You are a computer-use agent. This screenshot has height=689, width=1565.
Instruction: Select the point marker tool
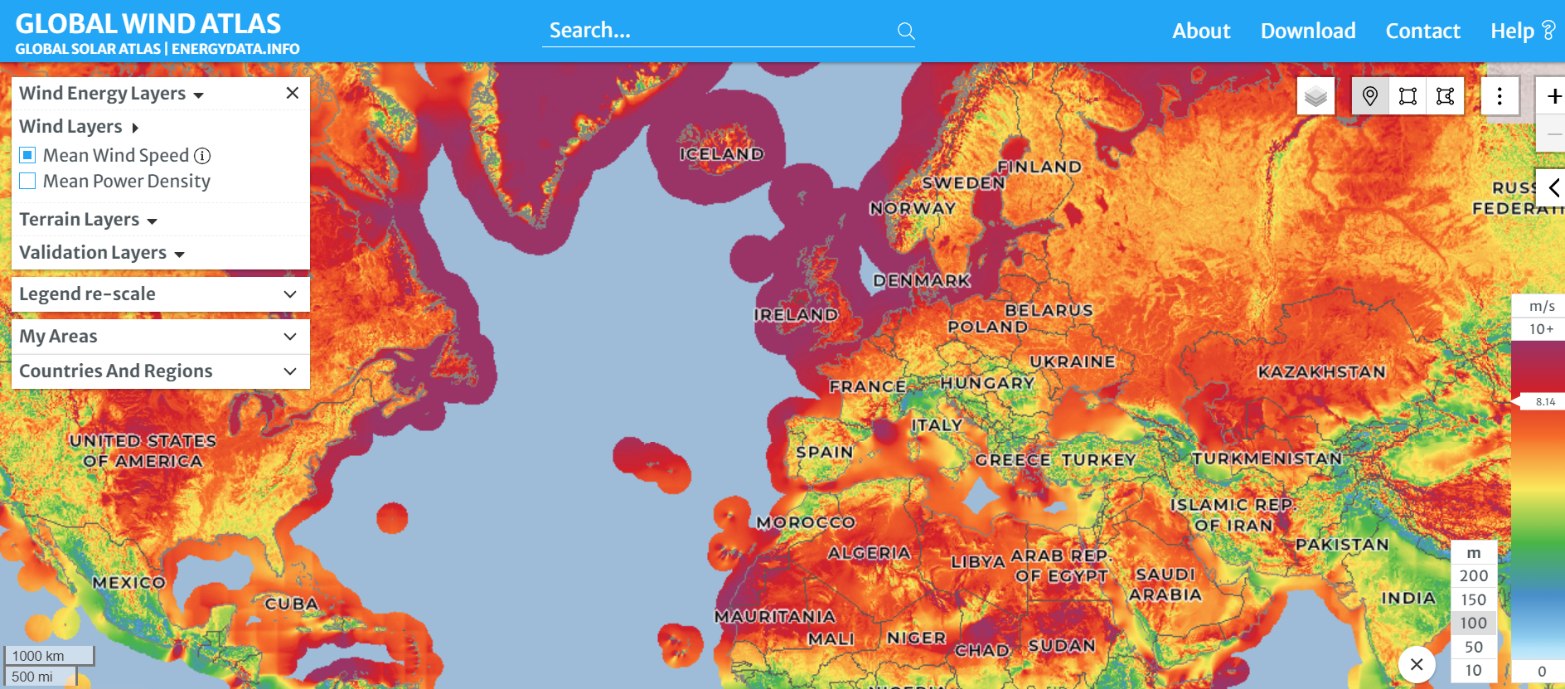pos(1370,97)
